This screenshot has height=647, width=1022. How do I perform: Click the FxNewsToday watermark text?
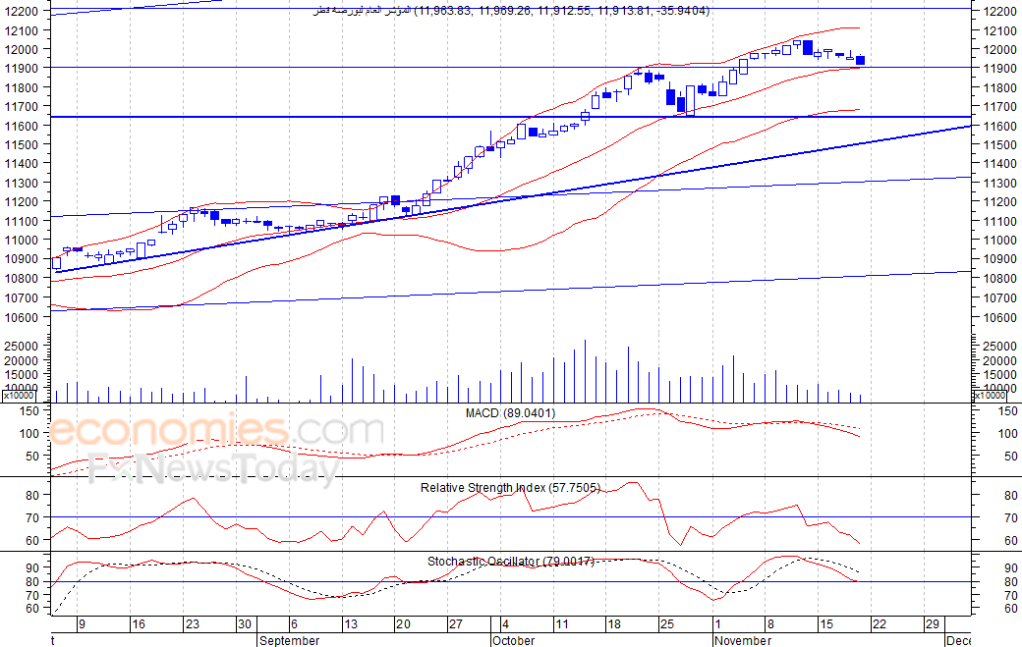point(213,468)
